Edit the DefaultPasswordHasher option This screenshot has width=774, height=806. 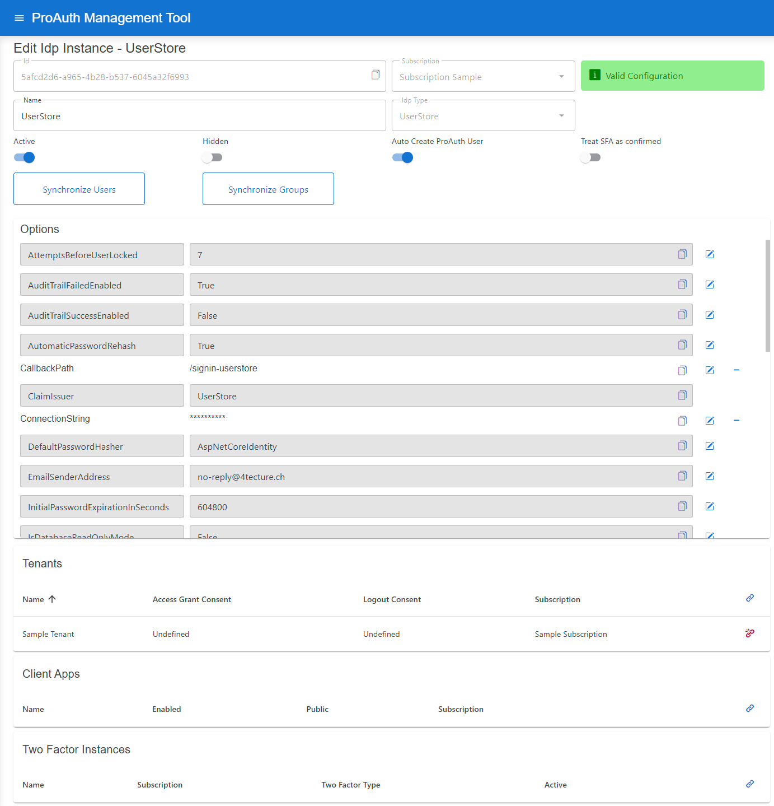click(710, 446)
